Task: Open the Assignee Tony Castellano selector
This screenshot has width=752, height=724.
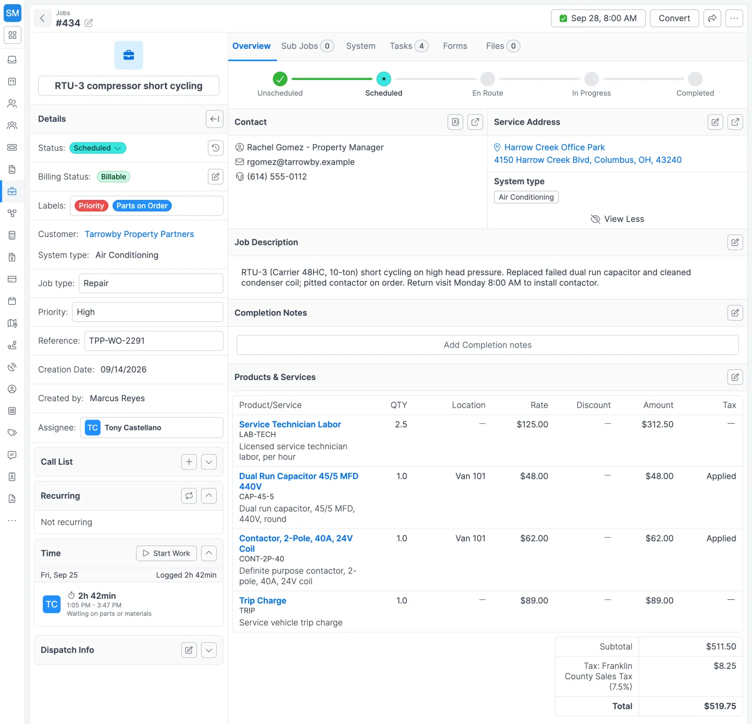Action: coord(151,428)
